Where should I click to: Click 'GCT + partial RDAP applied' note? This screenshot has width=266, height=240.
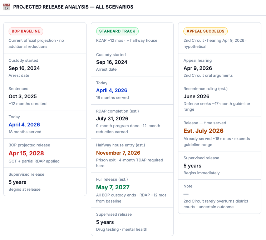click(x=34, y=161)
